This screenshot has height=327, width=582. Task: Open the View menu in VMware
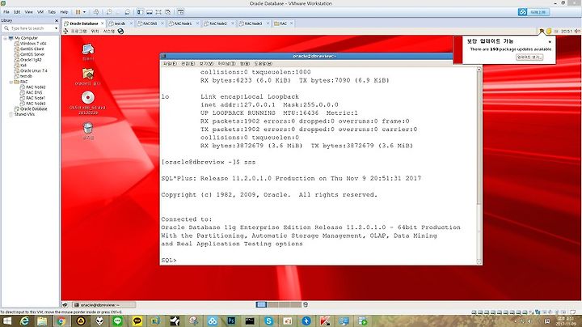tap(28, 12)
